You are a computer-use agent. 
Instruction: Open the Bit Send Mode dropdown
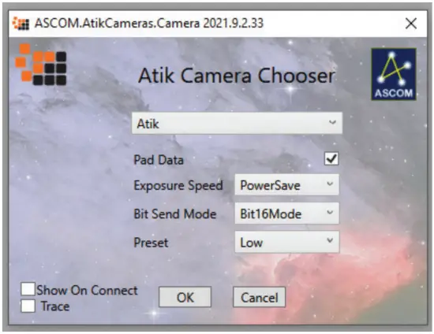tap(286, 213)
